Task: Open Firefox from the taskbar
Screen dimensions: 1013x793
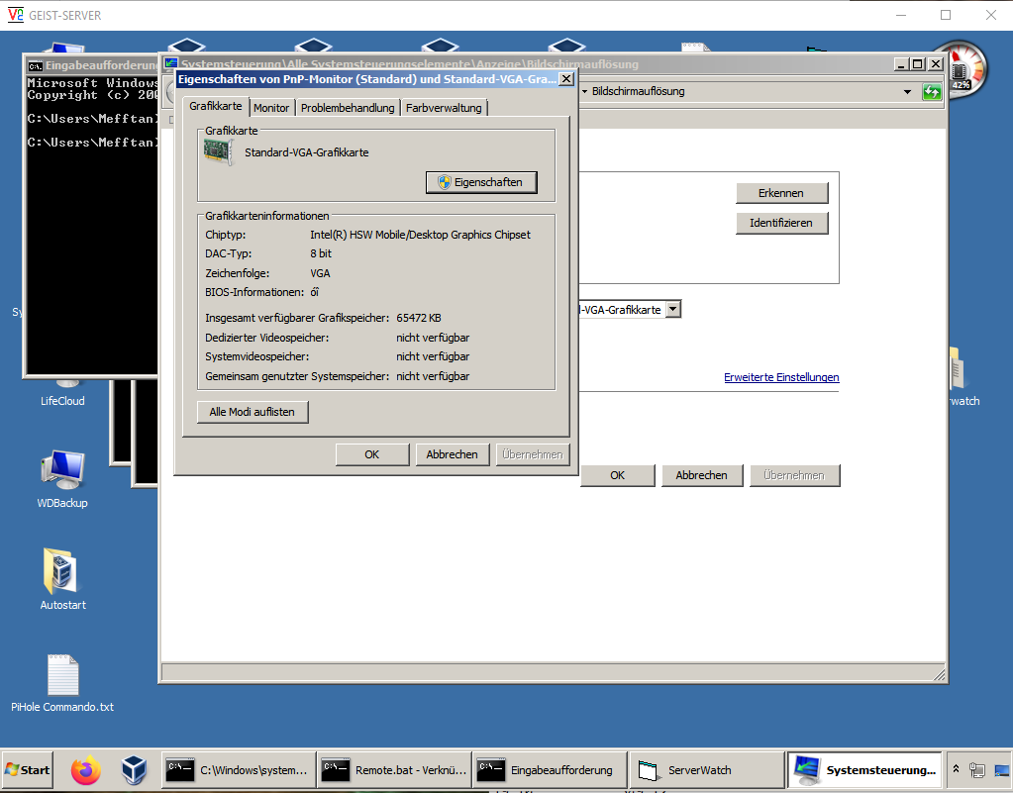Action: [x=87, y=769]
